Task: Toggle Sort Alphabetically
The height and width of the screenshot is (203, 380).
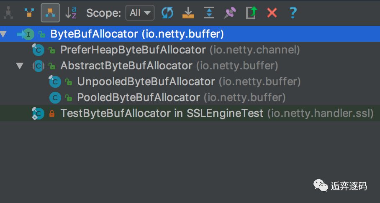Action: (72, 13)
